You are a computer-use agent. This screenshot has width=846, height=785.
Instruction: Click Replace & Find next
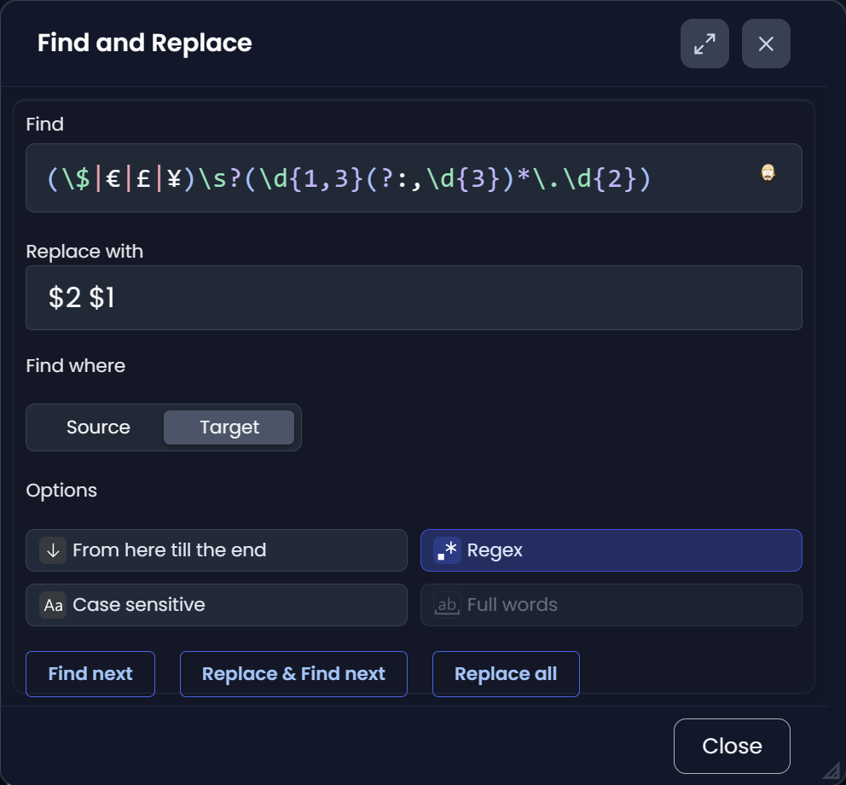click(293, 674)
